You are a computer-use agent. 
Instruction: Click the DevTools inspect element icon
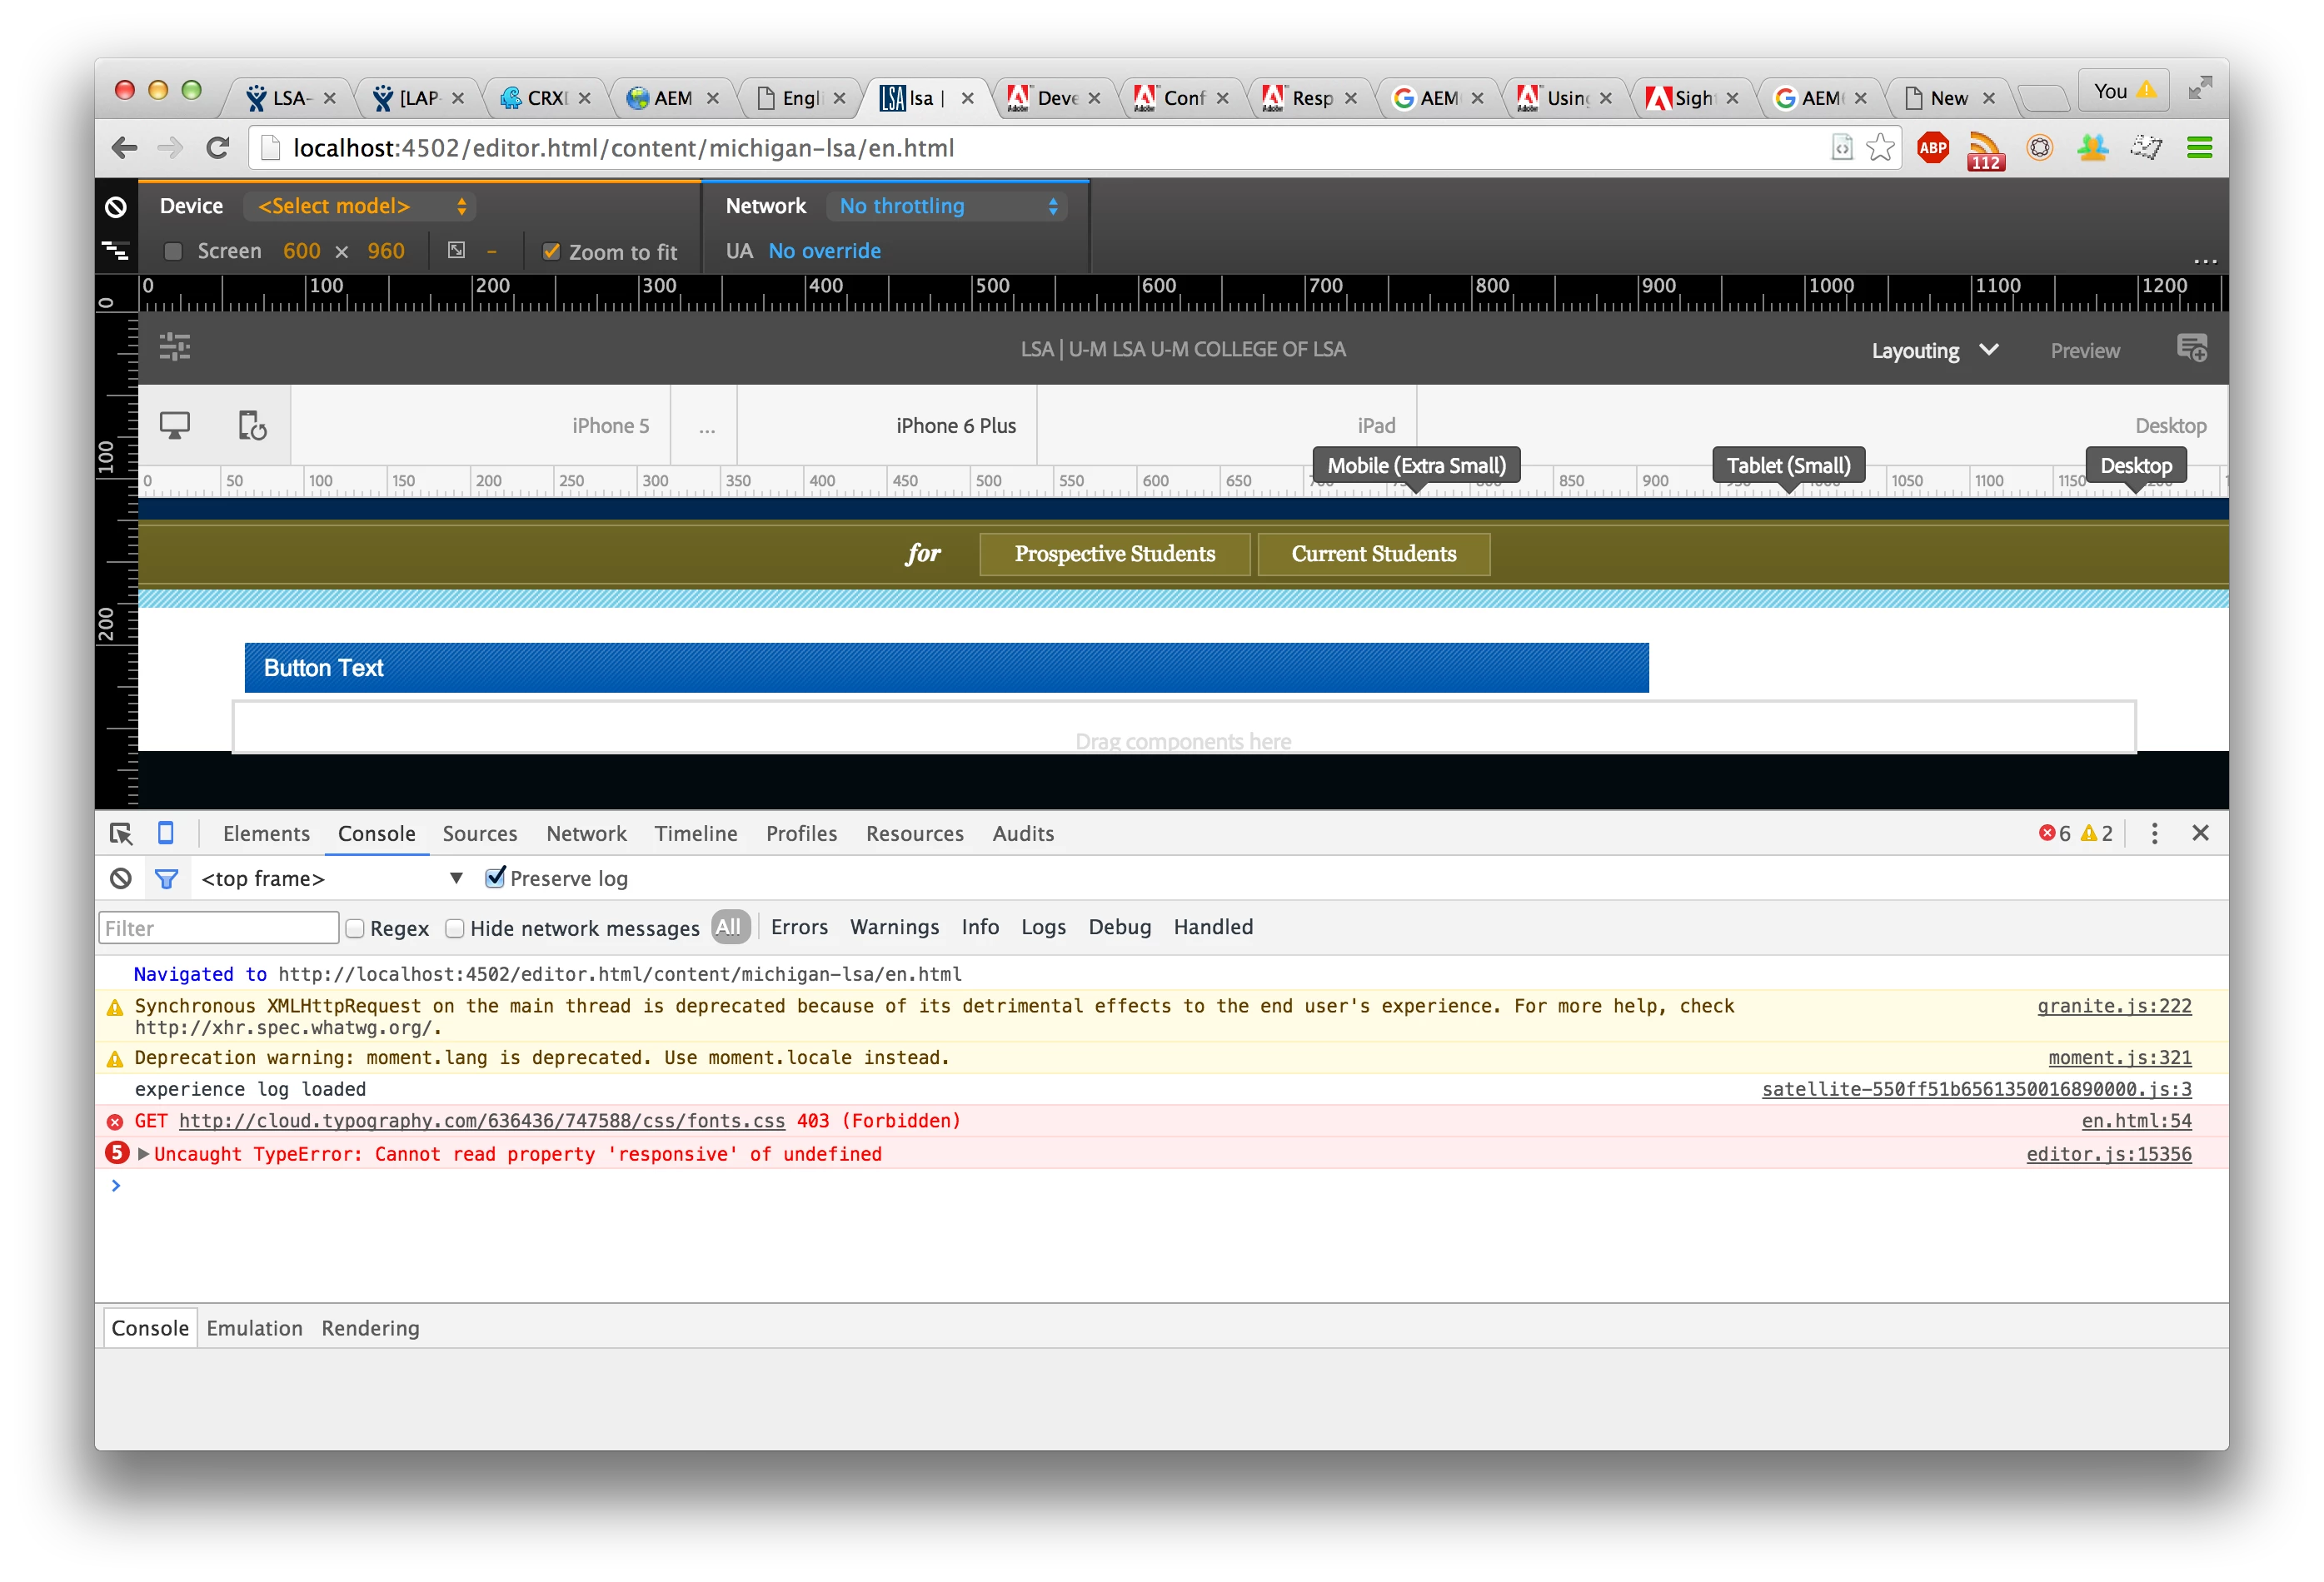click(121, 833)
